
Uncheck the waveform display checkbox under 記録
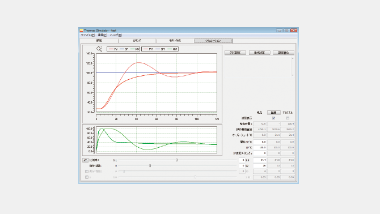pos(273,118)
